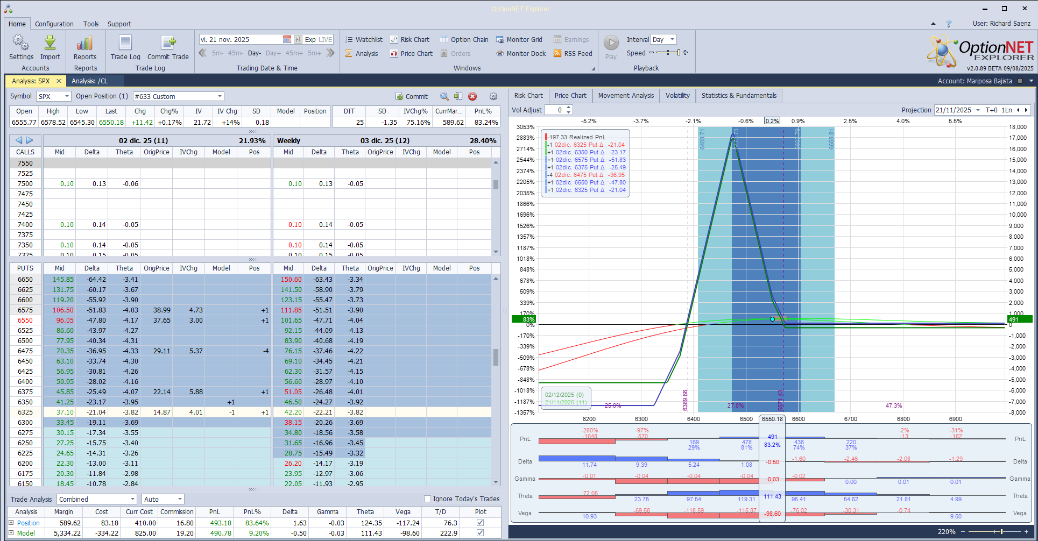Click the Day+ time step button
The height and width of the screenshot is (541, 1038).
tap(273, 53)
